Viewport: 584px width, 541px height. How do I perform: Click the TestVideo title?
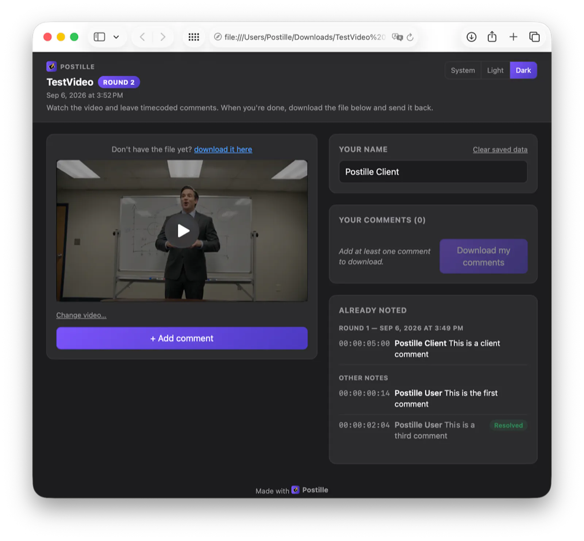coord(70,82)
